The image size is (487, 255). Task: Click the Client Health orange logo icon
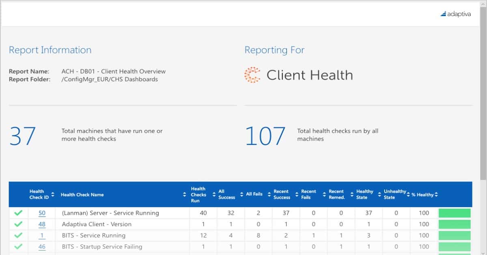pyautogui.click(x=252, y=75)
